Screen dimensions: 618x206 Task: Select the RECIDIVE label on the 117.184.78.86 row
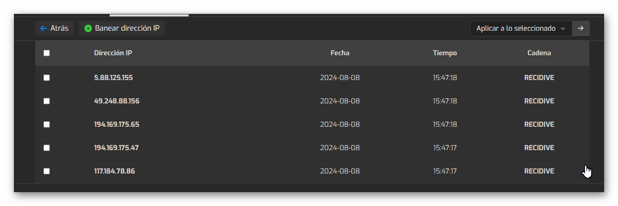(539, 171)
